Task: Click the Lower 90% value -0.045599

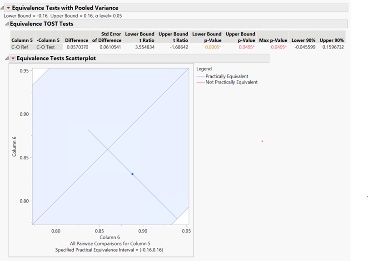Action: click(305, 47)
